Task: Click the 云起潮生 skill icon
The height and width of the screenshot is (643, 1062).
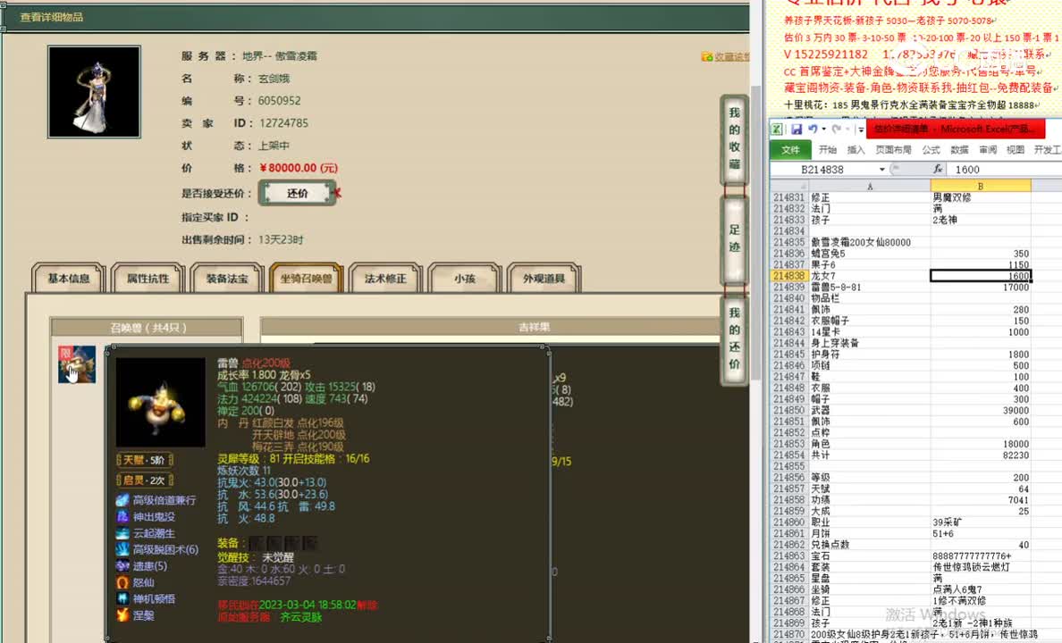Action: pos(122,533)
